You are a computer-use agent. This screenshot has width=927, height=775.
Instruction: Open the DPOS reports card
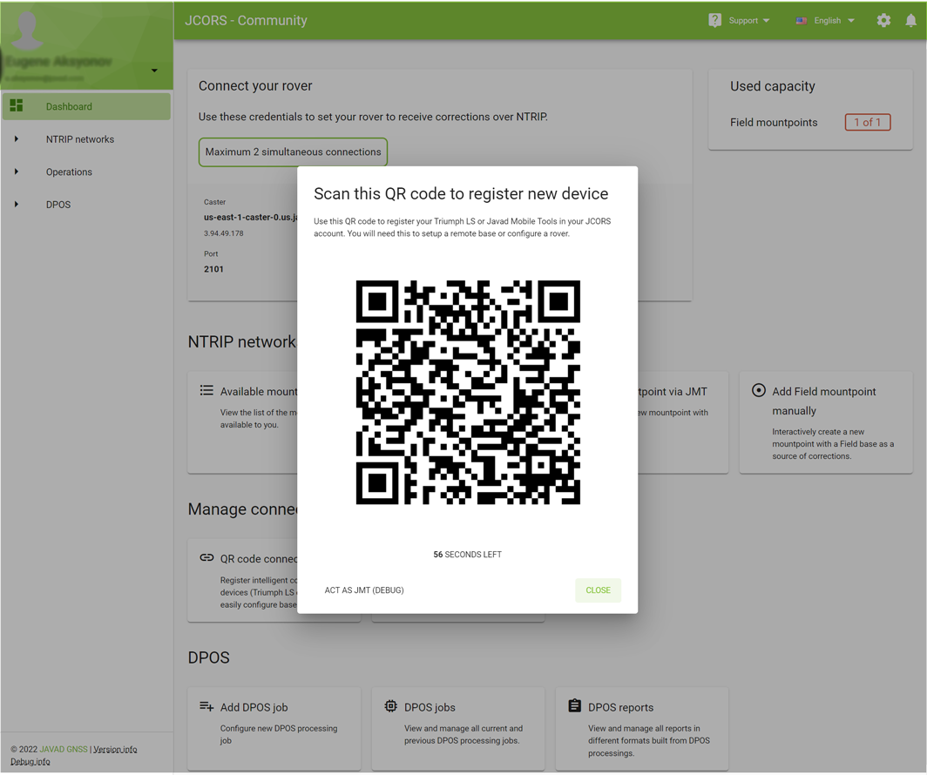click(x=642, y=728)
